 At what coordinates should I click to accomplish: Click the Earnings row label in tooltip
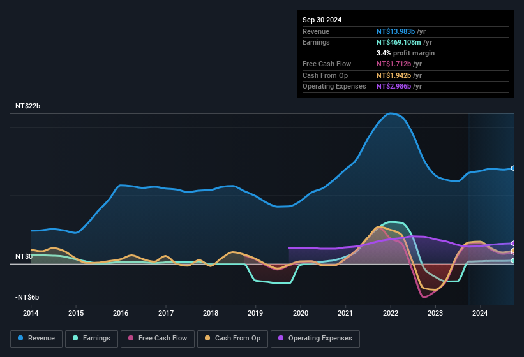click(316, 42)
